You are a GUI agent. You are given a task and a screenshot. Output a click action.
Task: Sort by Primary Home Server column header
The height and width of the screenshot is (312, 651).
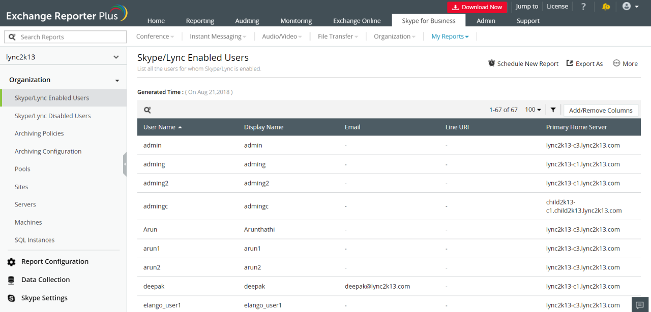tap(577, 127)
